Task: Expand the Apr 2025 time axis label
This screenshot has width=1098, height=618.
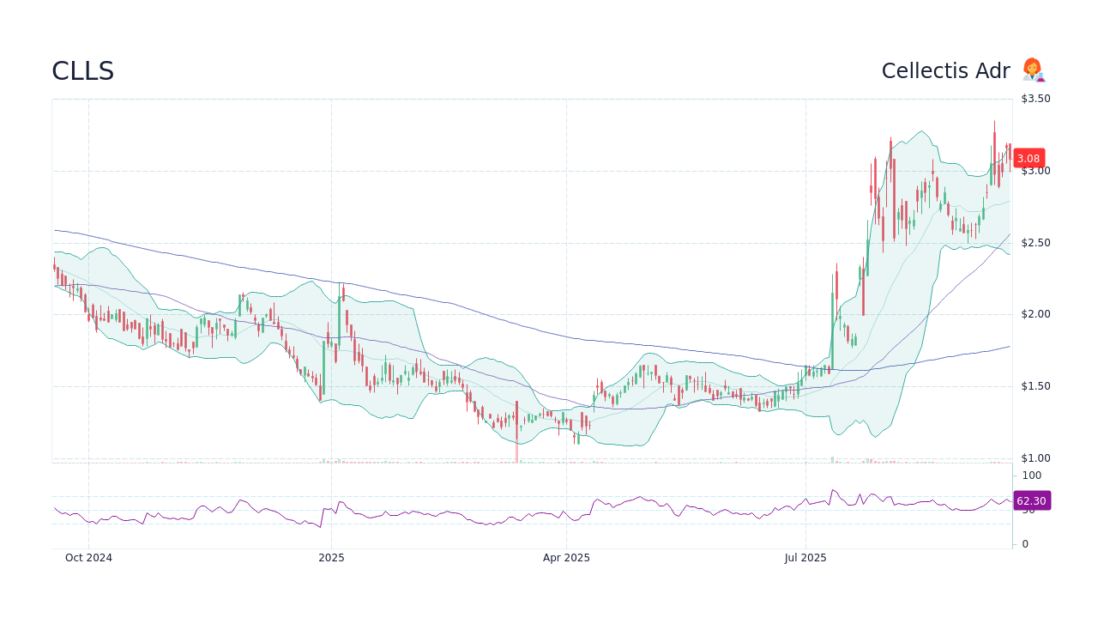Action: [x=566, y=557]
